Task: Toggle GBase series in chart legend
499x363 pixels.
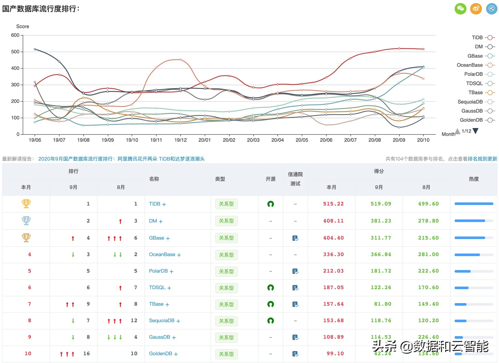Action: pyautogui.click(x=481, y=56)
